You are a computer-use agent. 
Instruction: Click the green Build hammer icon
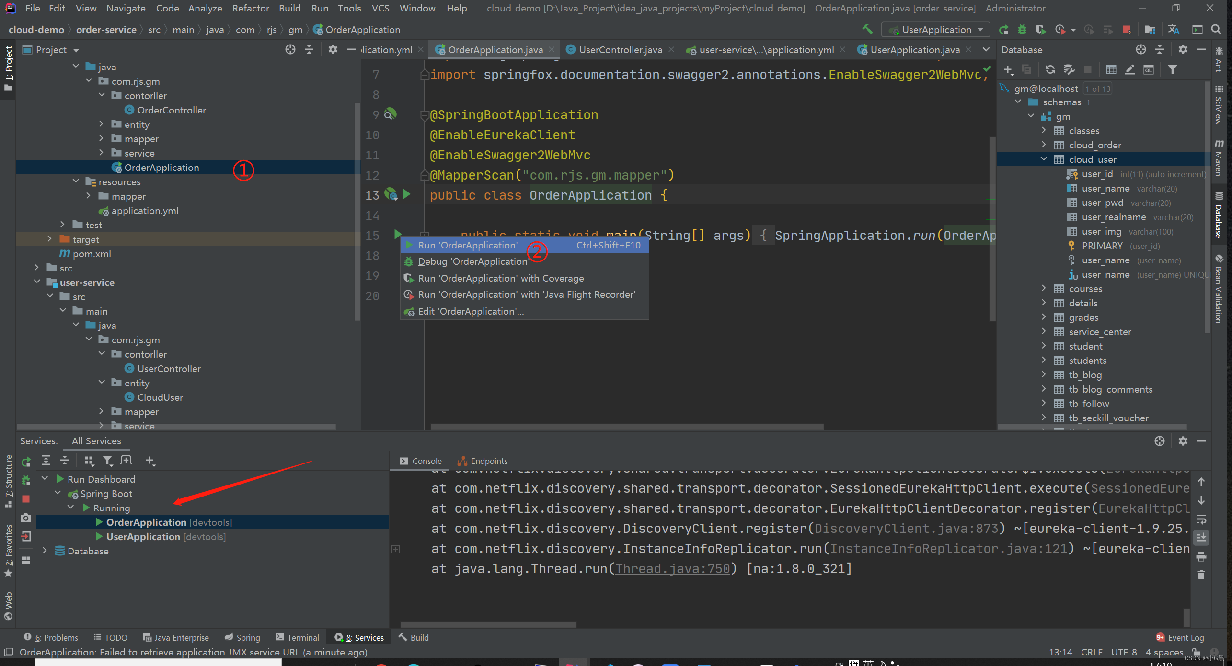click(867, 30)
